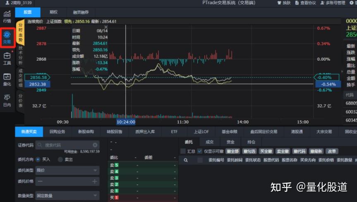Open the 普通买卖 trading tab
Viewport: 357px width, 202px height.
(x=29, y=132)
